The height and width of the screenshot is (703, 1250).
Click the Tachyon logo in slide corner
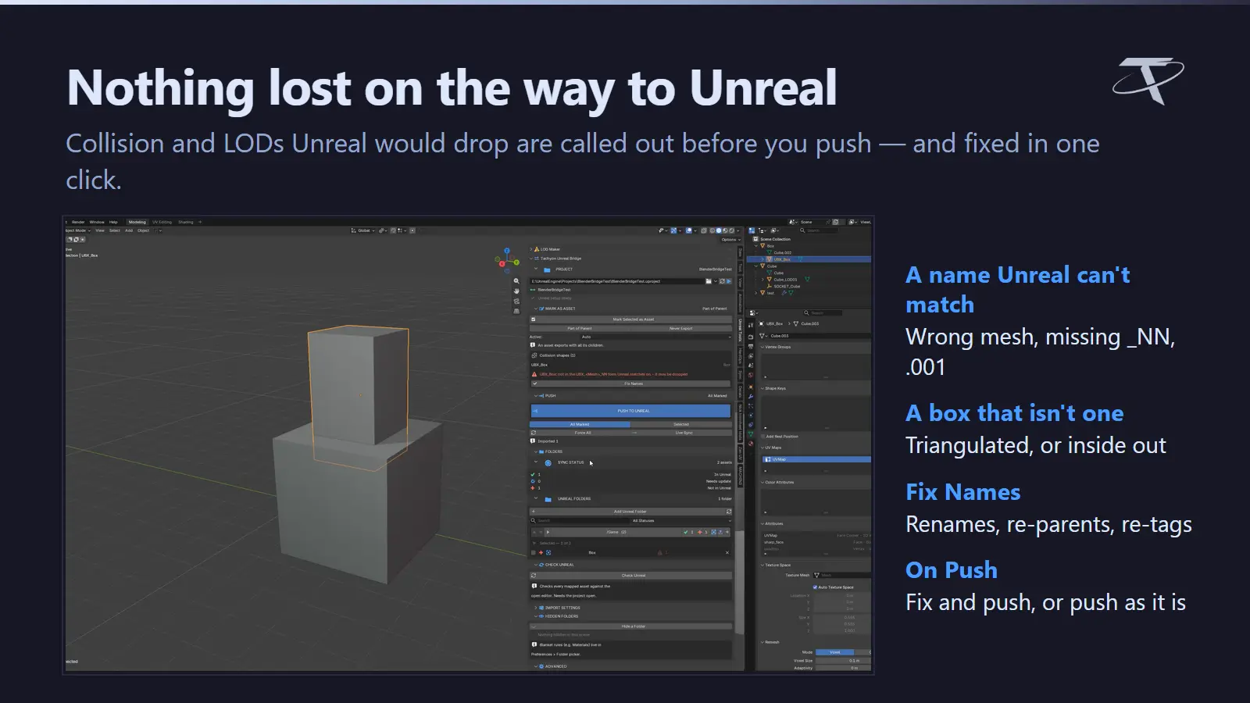1148,81
